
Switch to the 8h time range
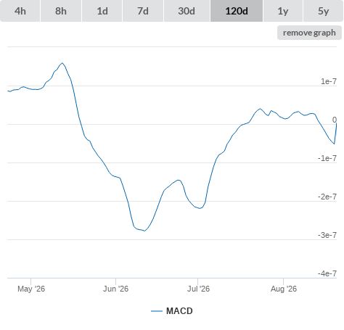61,11
